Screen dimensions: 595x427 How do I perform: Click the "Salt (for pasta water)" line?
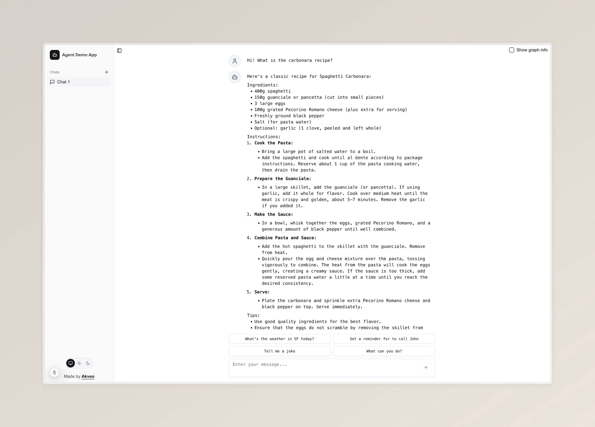[x=283, y=122]
